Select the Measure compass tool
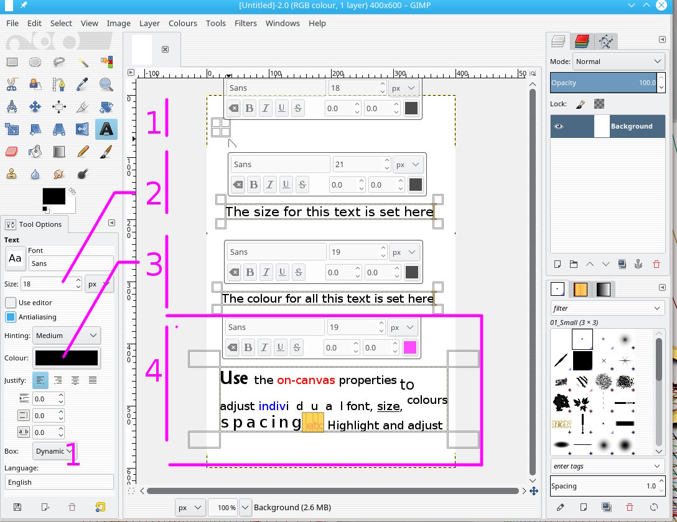Viewport: 677px width, 522px height. point(12,106)
